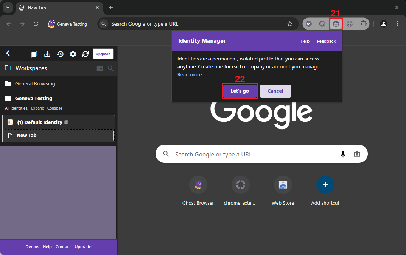Select the Geneva Testing workspace
Viewport: 406px width, 255px height.
[59, 98]
